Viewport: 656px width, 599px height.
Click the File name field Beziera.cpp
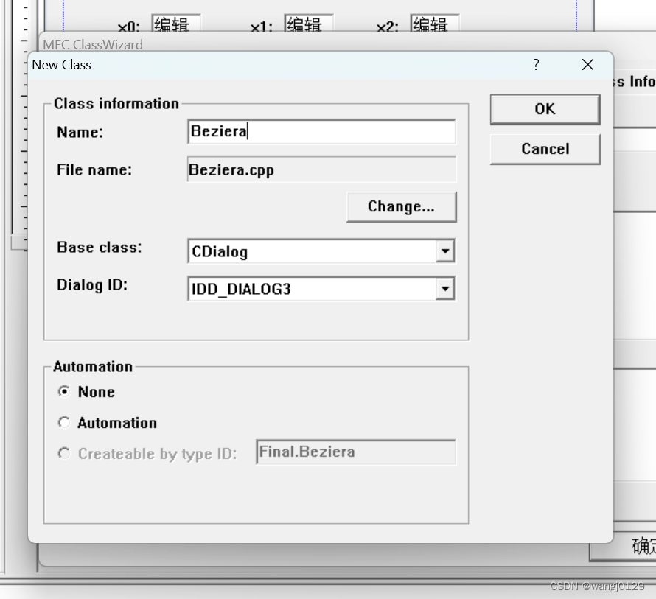(x=321, y=169)
